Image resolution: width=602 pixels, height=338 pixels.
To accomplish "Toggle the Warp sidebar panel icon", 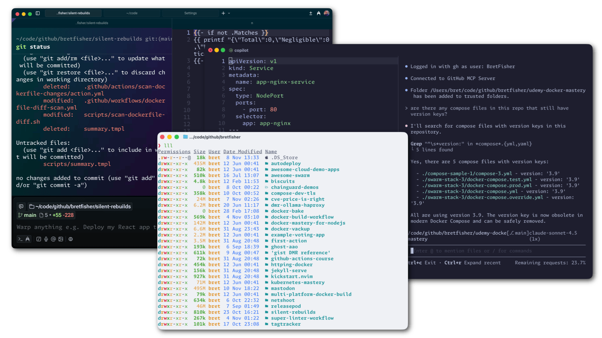I will [x=38, y=13].
